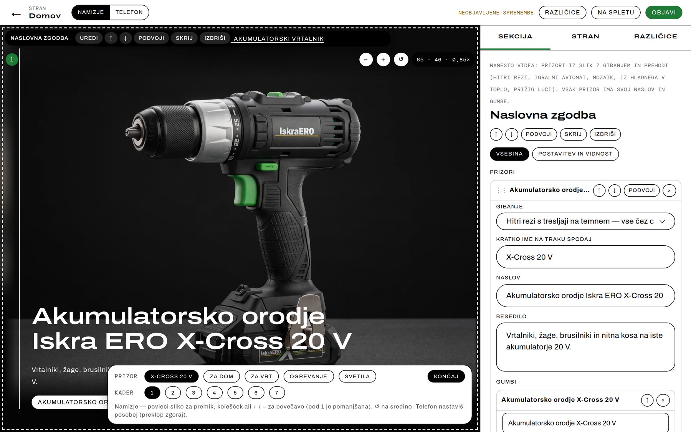Image resolution: width=691 pixels, height=432 pixels.
Task: Zoom out image with minus button
Action: (x=366, y=60)
